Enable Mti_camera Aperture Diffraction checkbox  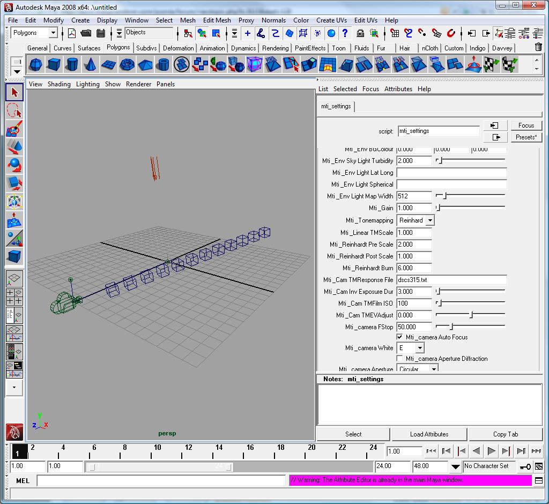pyautogui.click(x=399, y=358)
